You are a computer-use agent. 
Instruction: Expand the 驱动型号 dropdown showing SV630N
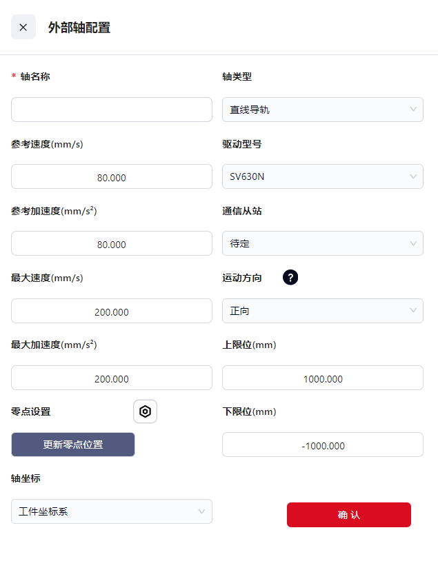coord(322,176)
